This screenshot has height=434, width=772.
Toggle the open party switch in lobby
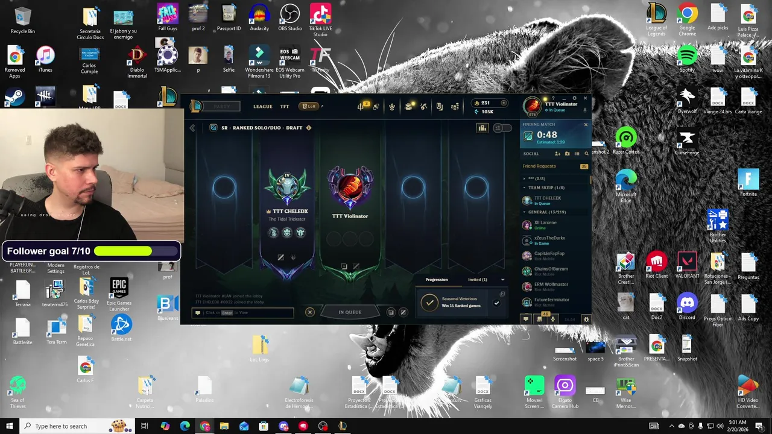[502, 128]
